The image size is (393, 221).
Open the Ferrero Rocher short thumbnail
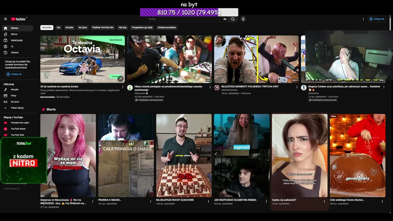click(x=357, y=155)
